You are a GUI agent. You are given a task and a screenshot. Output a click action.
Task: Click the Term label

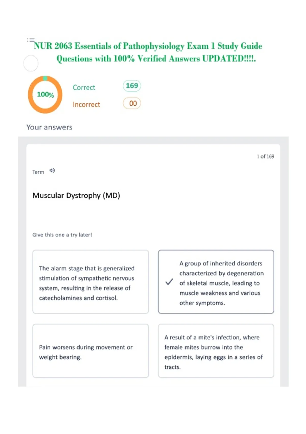point(38,172)
